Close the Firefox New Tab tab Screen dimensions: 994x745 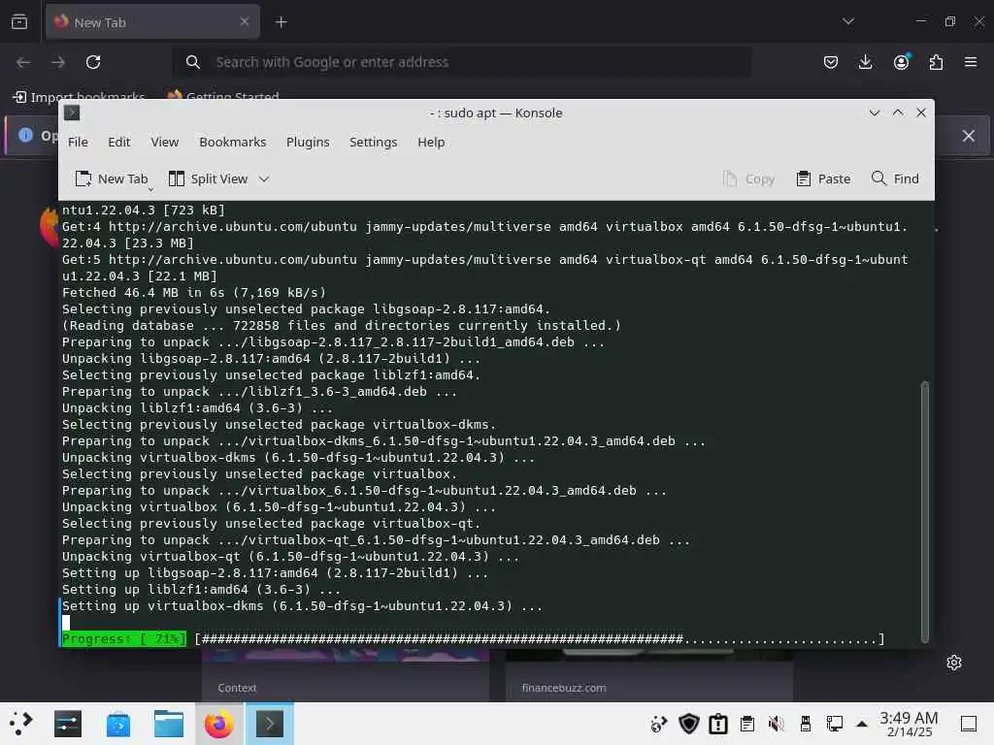click(244, 21)
